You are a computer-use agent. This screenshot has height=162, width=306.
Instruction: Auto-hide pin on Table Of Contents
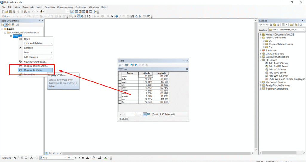tap(40, 21)
